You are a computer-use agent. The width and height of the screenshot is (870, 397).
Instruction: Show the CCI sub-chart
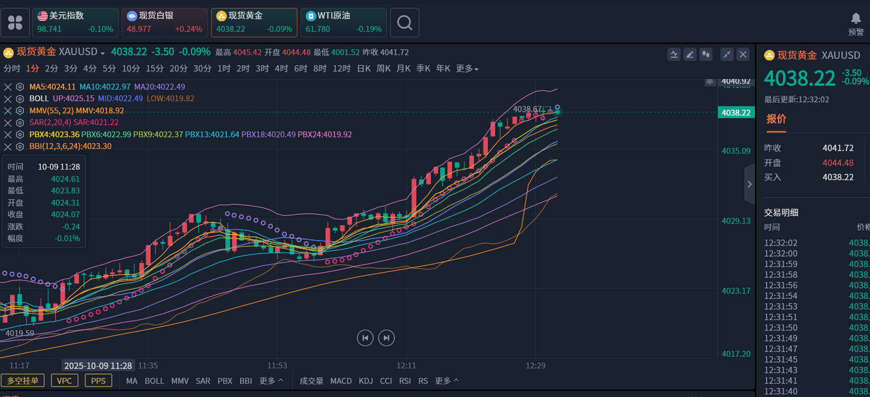click(386, 381)
